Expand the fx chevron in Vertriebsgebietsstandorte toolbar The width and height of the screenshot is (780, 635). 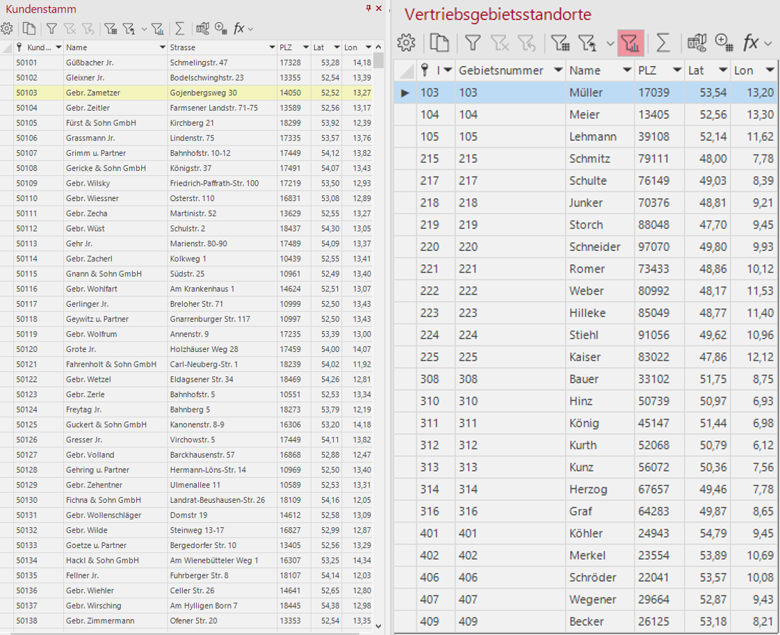[x=767, y=43]
